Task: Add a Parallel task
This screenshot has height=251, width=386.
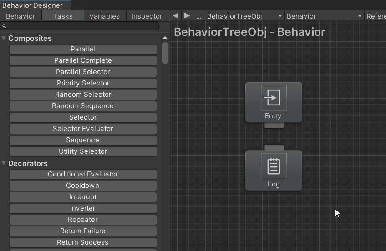Action: click(x=83, y=49)
